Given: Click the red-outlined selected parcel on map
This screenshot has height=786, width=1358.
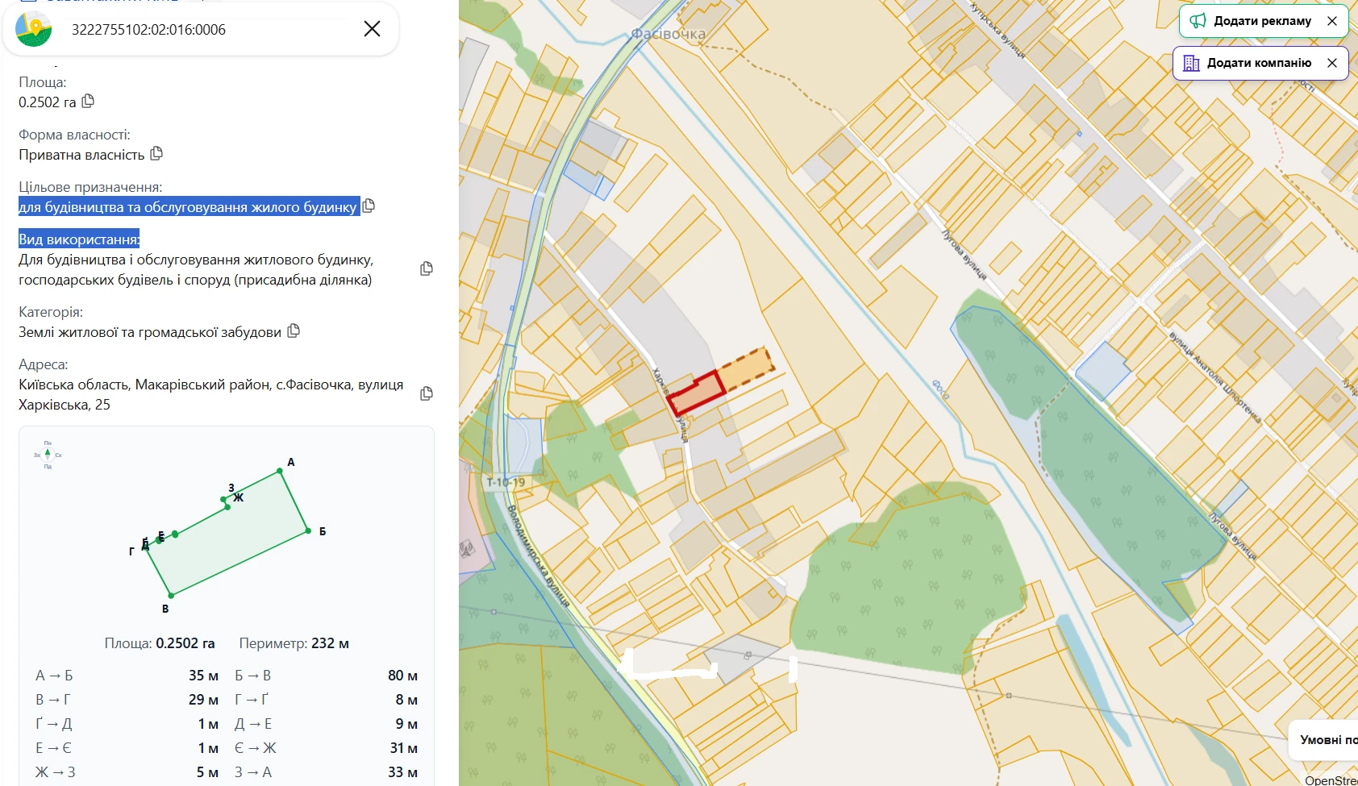Looking at the screenshot, I should (696, 393).
